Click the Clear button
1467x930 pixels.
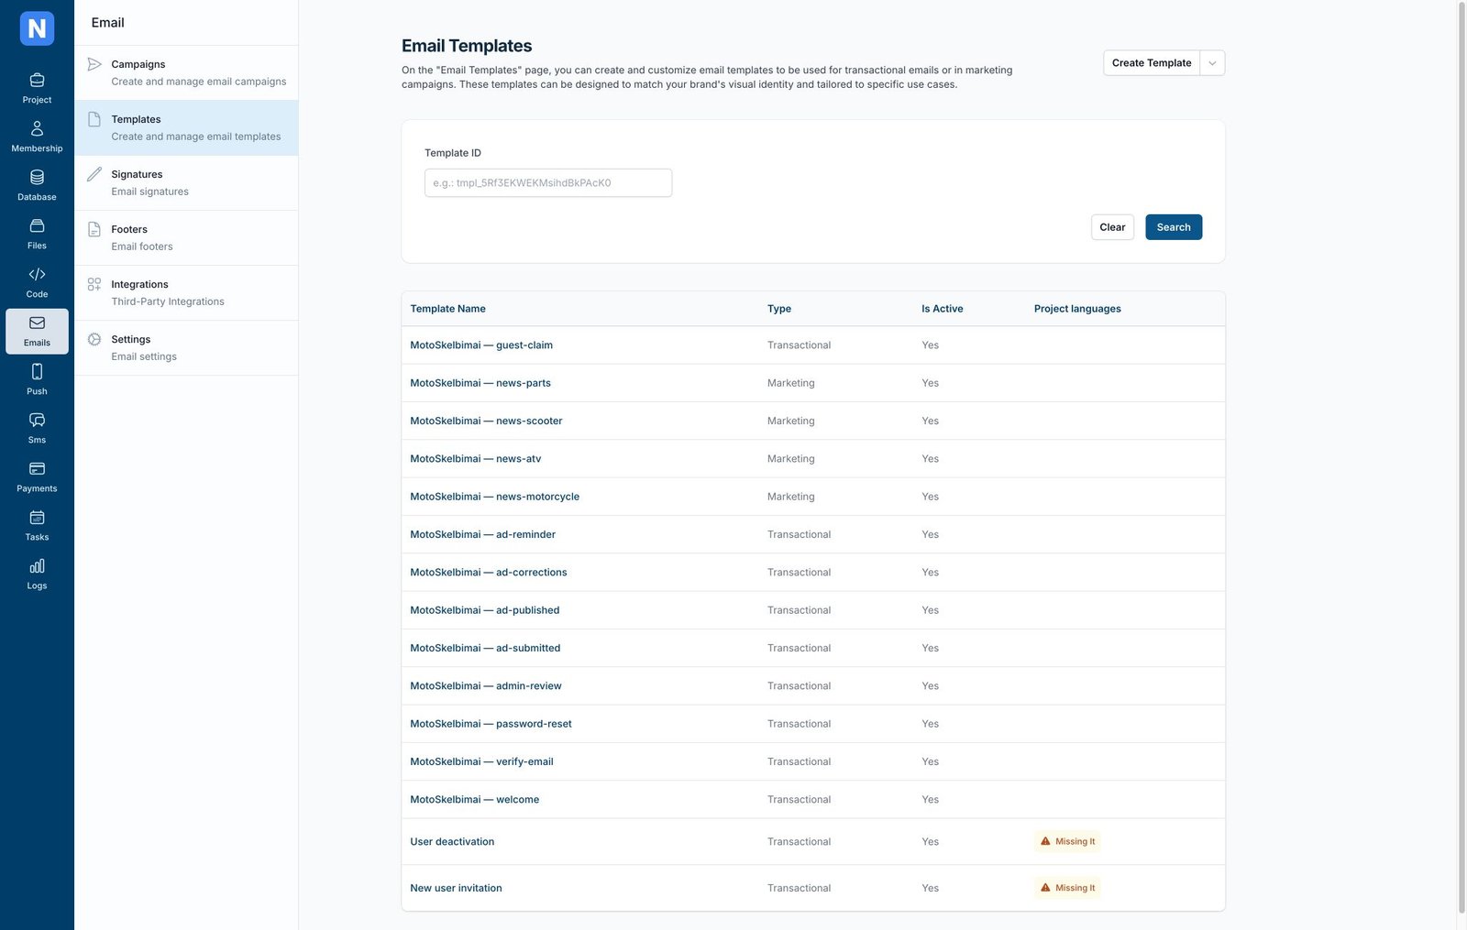point(1112,227)
